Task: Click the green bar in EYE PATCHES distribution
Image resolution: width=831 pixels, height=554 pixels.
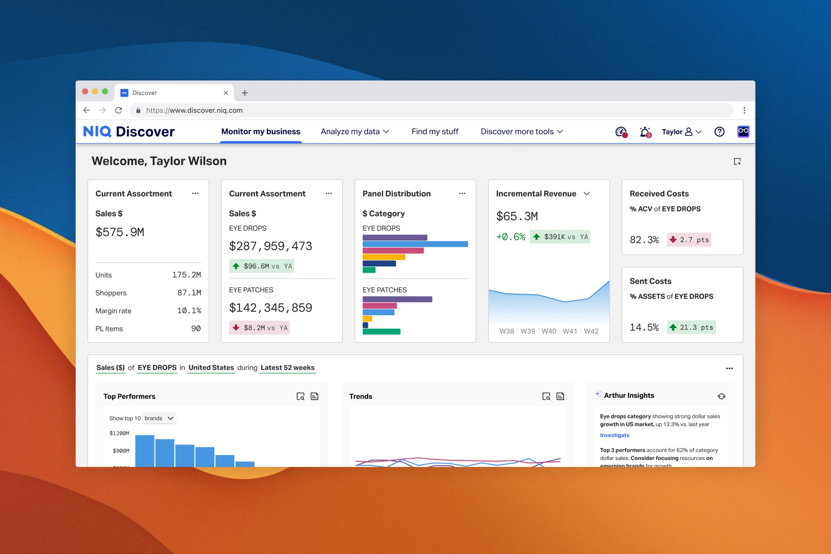Action: 381,331
